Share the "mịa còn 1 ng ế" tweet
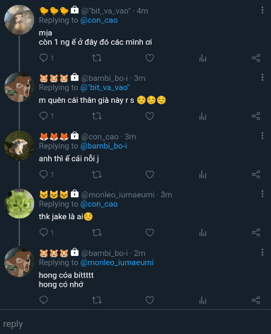 coord(255,58)
